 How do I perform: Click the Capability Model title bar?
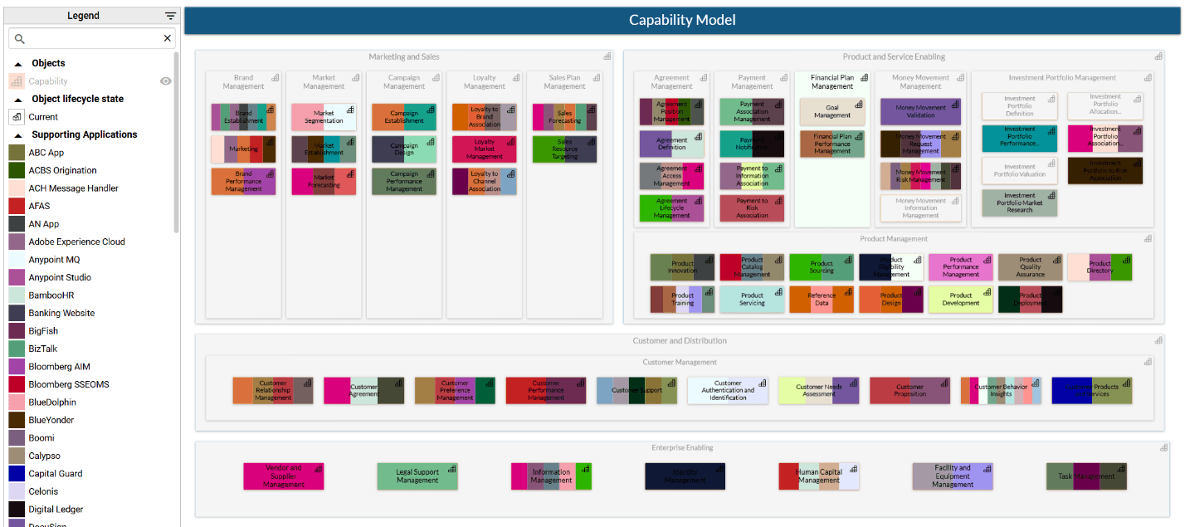coord(682,21)
